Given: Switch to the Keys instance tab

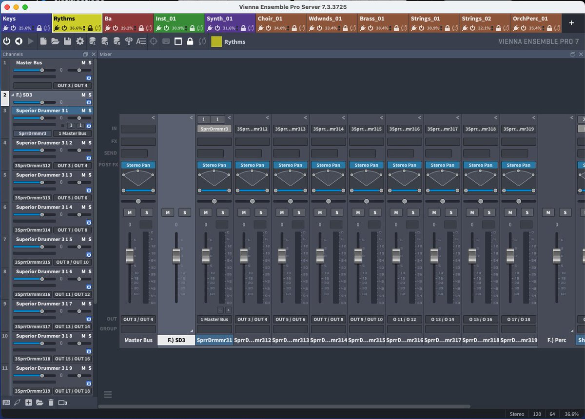Looking at the screenshot, I should point(25,23).
